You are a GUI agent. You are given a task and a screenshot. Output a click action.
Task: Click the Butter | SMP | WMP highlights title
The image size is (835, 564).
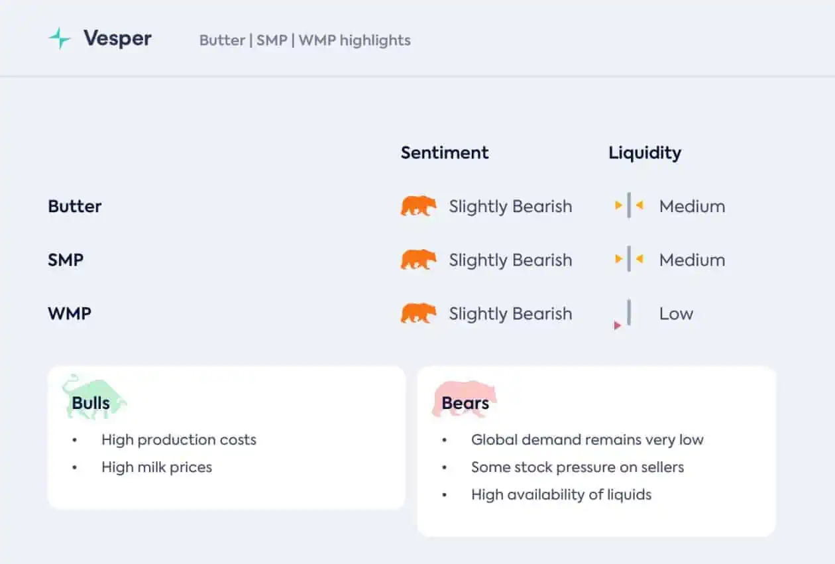coord(305,40)
